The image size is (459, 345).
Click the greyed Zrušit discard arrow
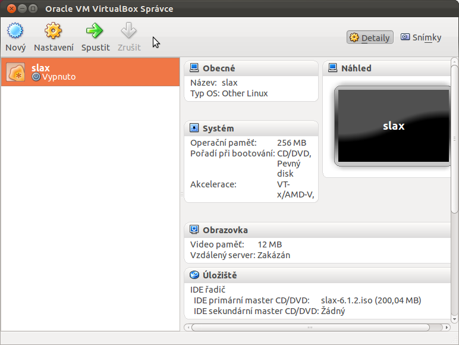(x=129, y=30)
